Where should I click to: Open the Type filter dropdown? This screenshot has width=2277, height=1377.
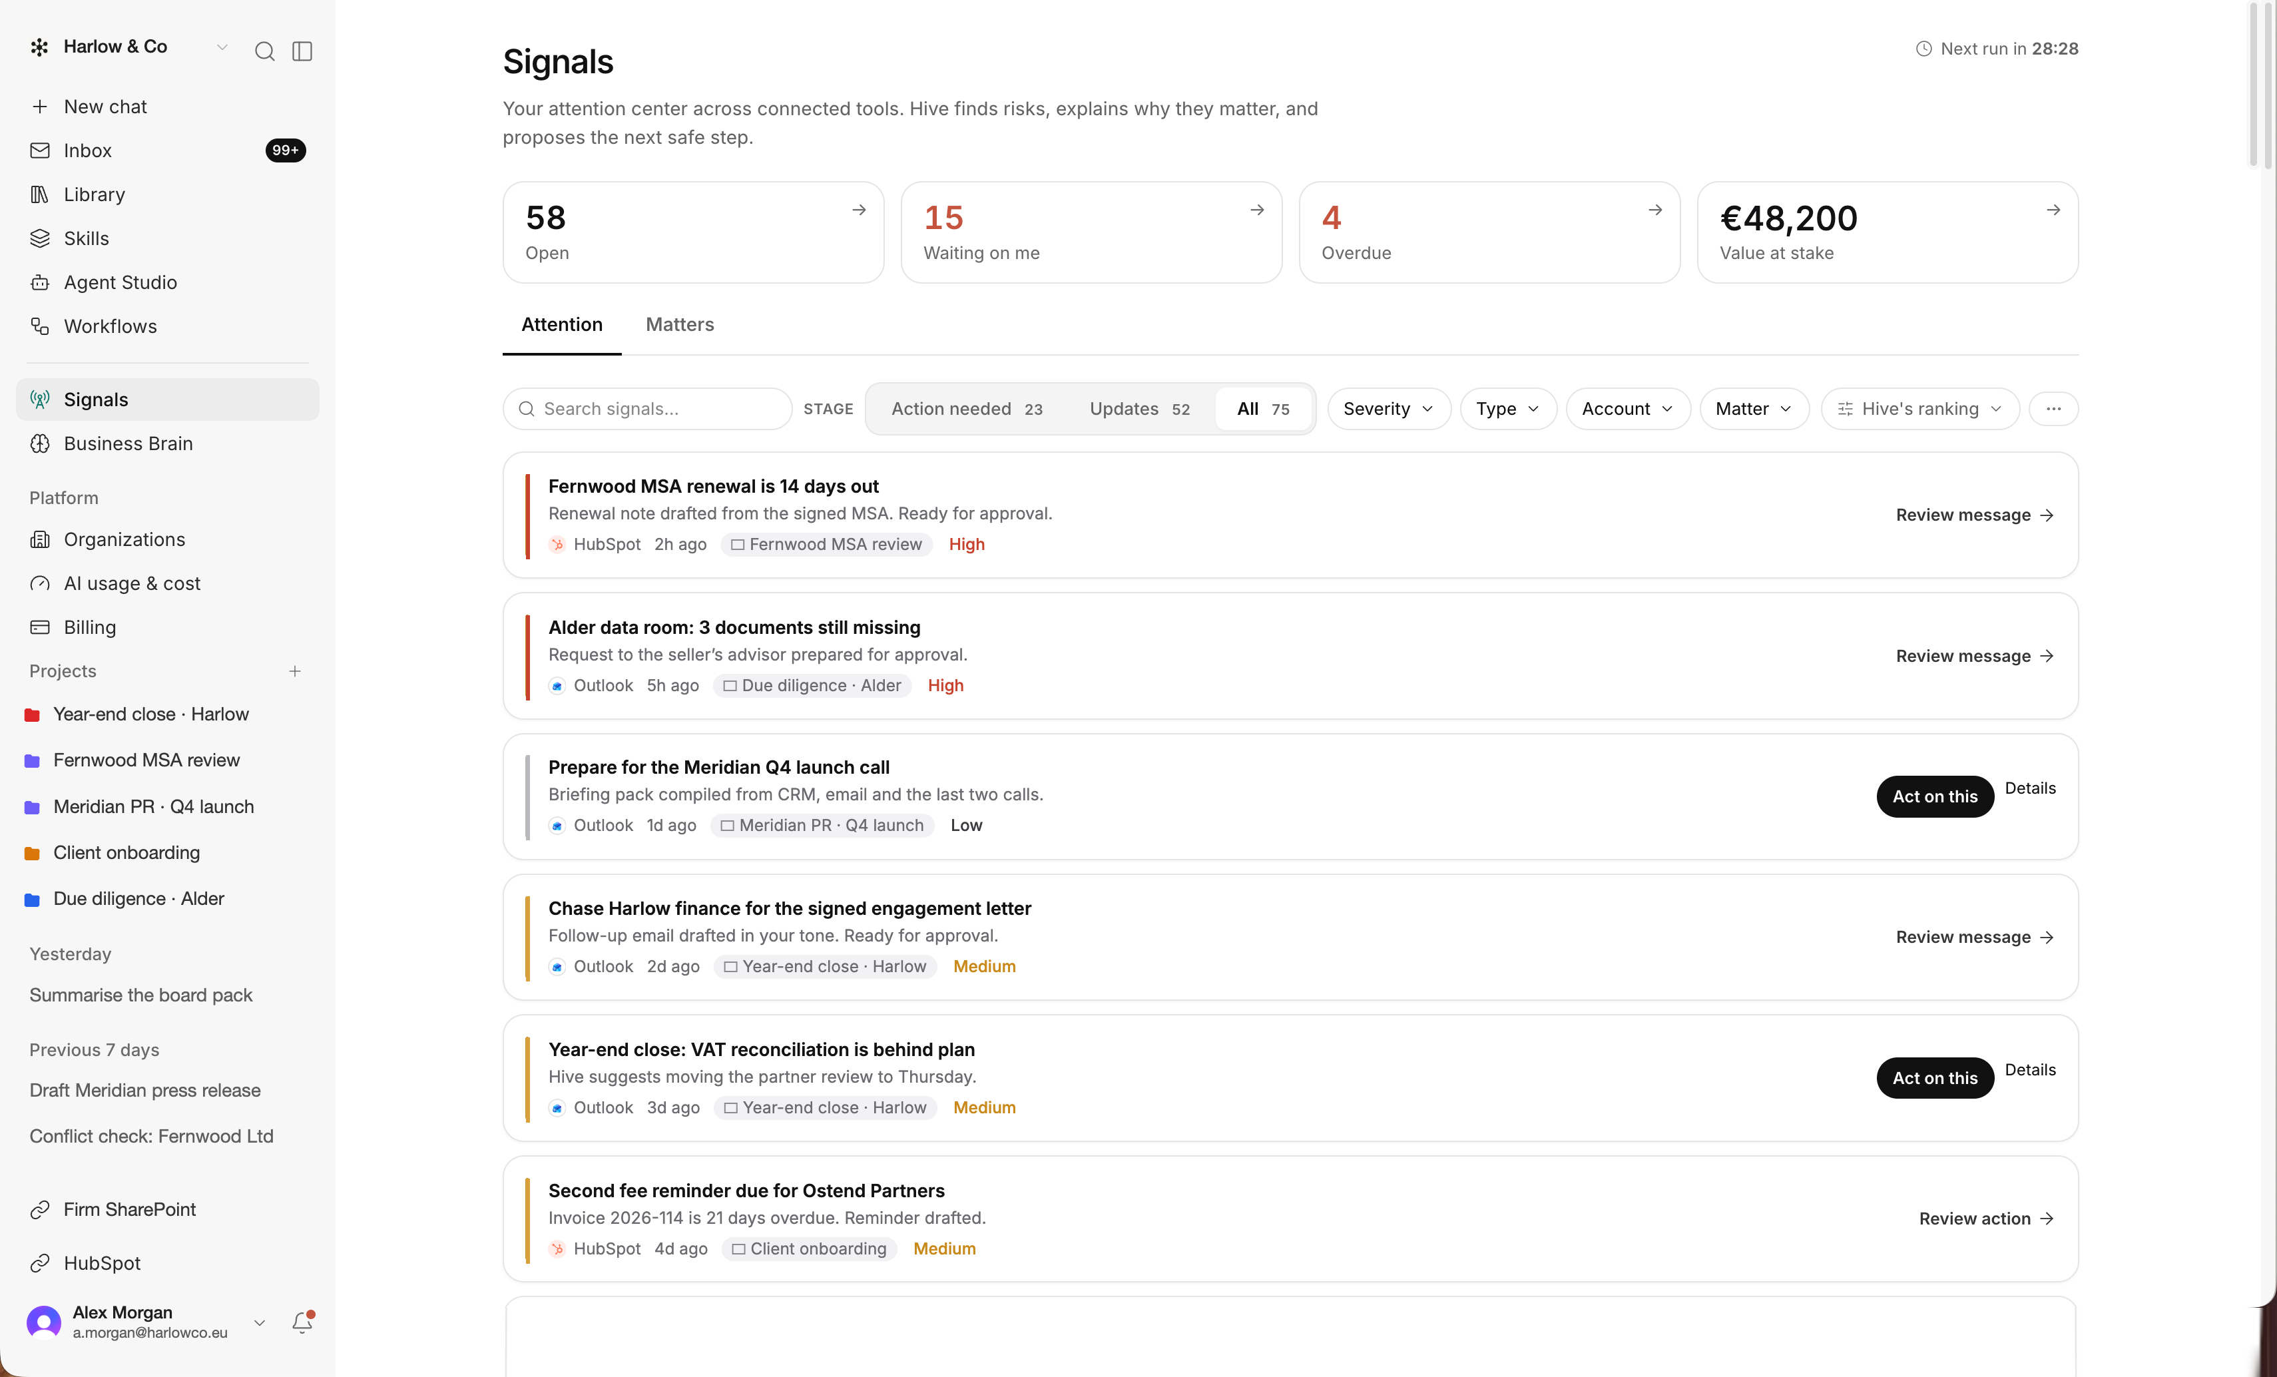click(x=1507, y=408)
